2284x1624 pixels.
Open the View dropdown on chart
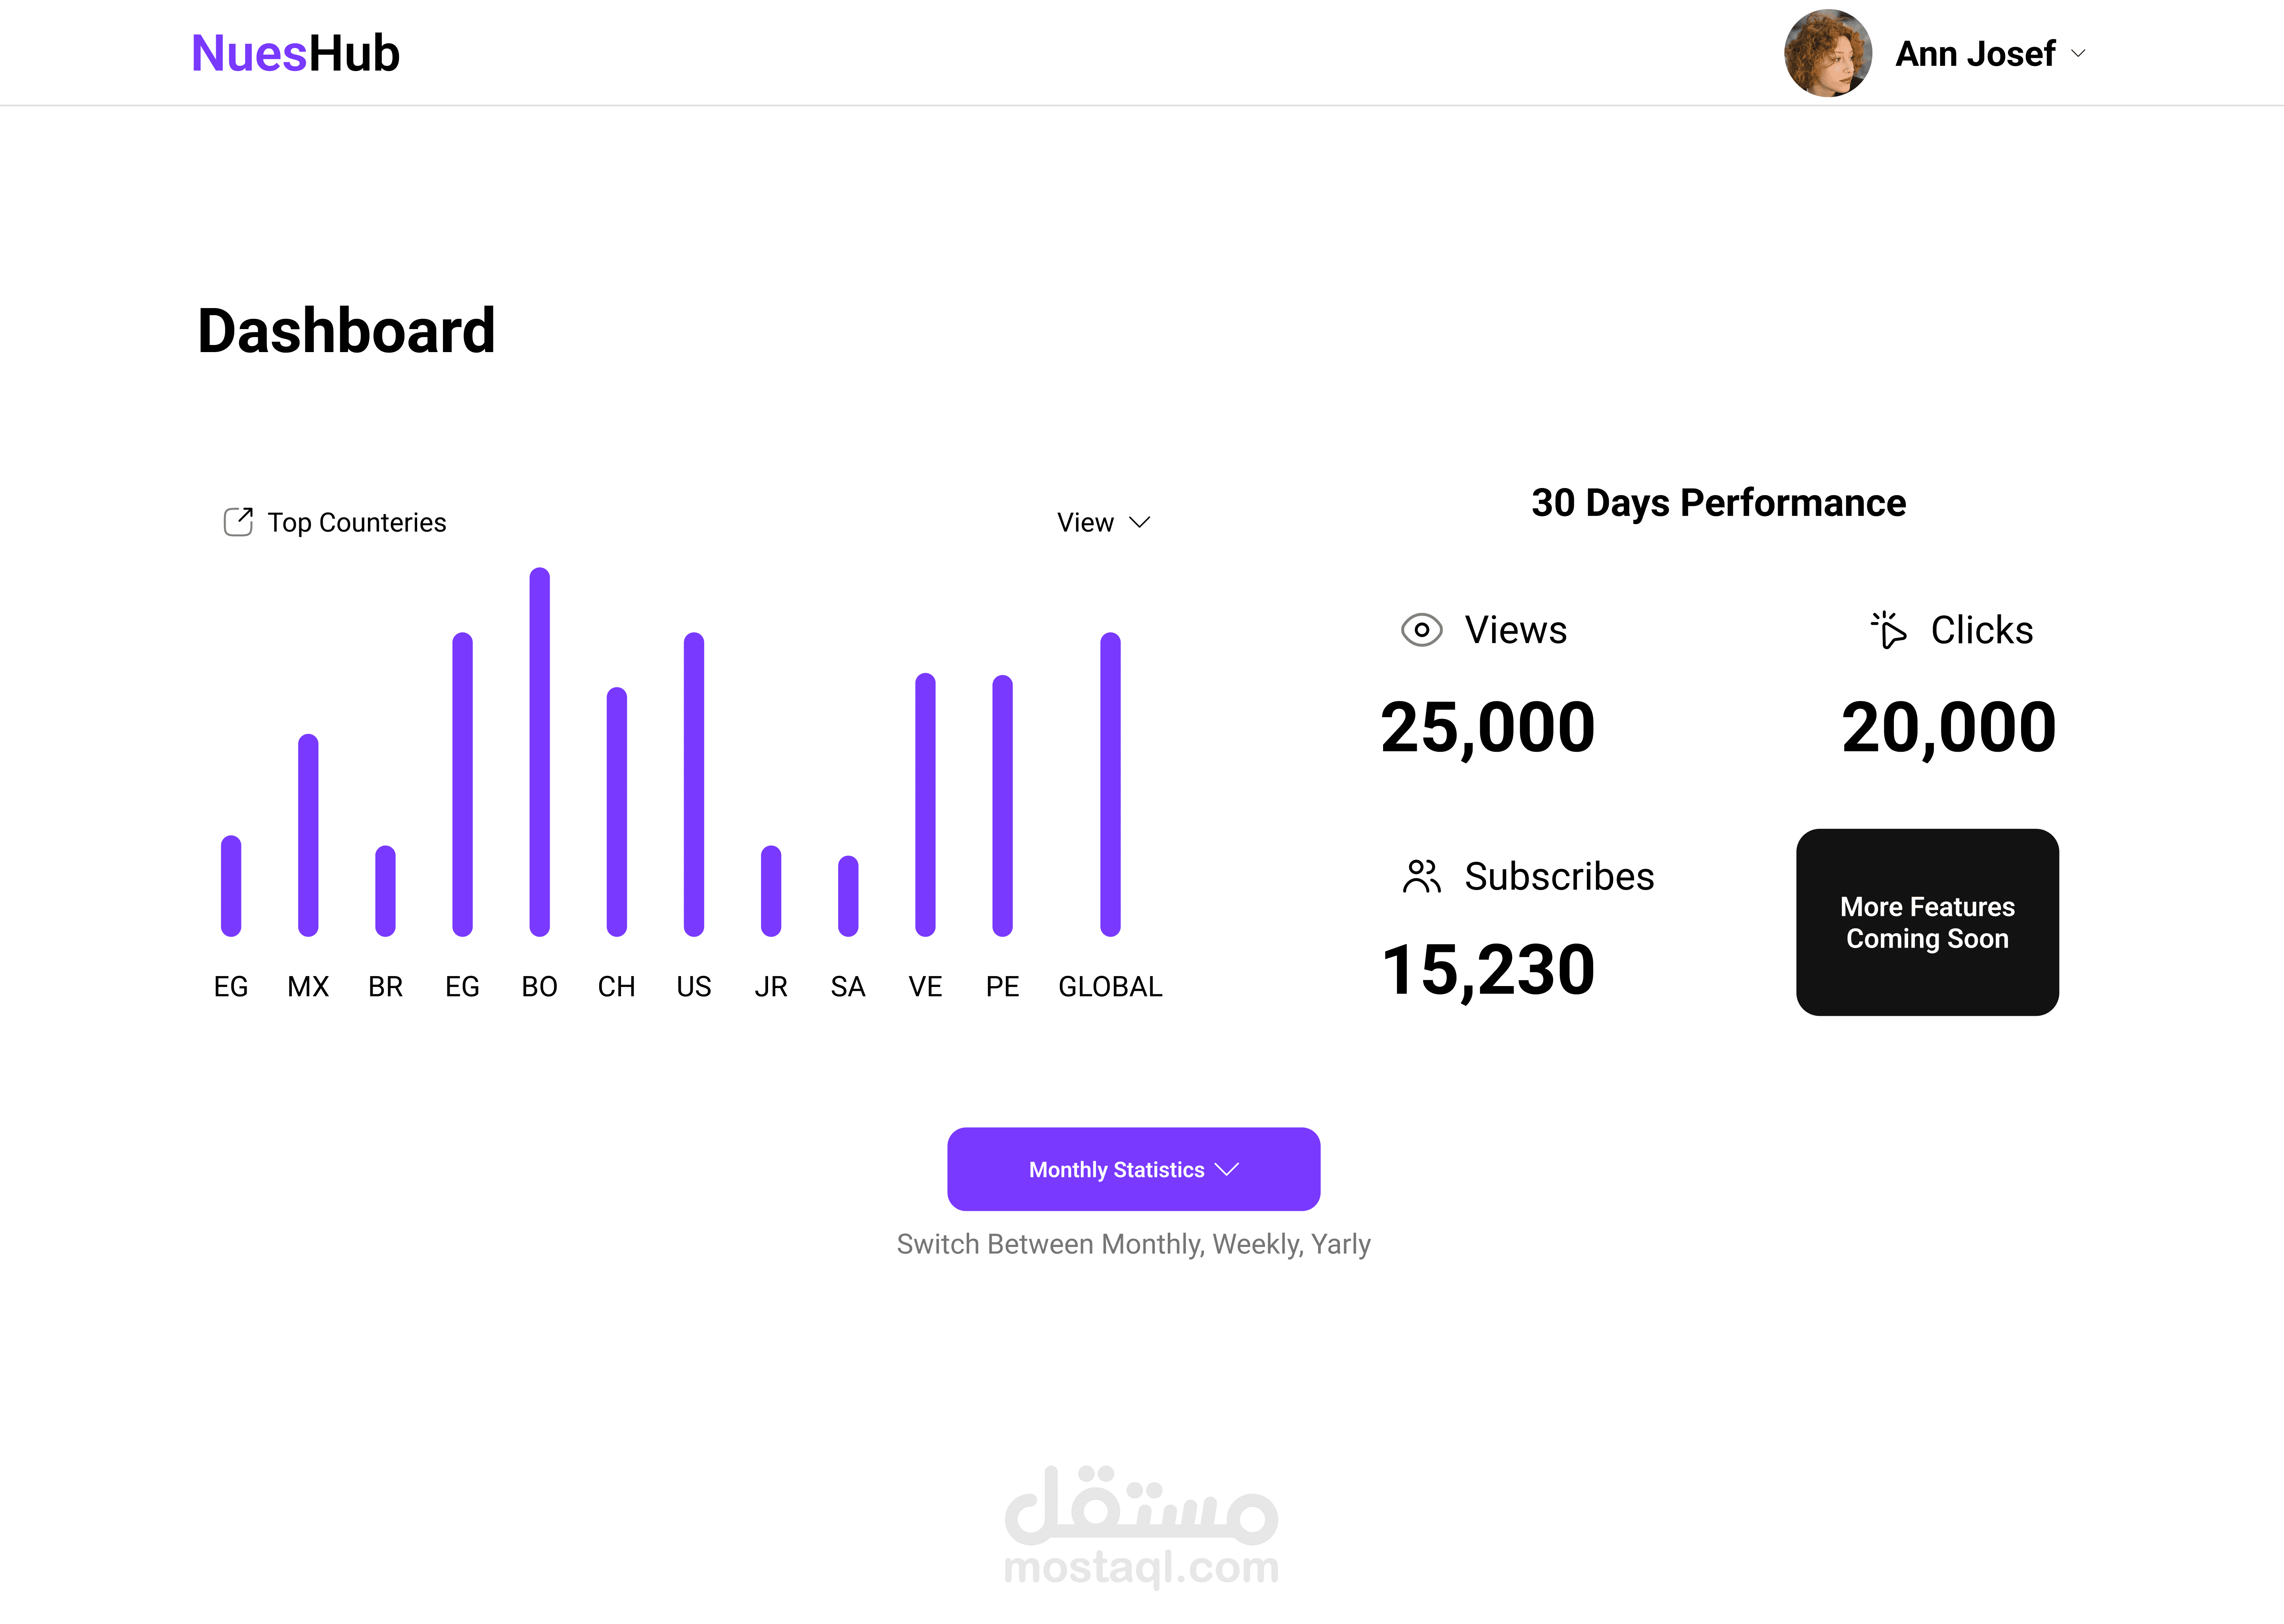coord(1103,522)
